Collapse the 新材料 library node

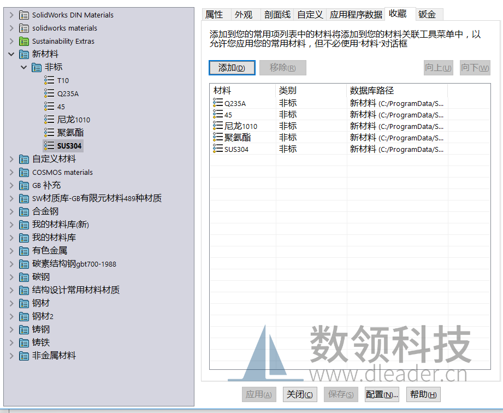(x=11, y=54)
